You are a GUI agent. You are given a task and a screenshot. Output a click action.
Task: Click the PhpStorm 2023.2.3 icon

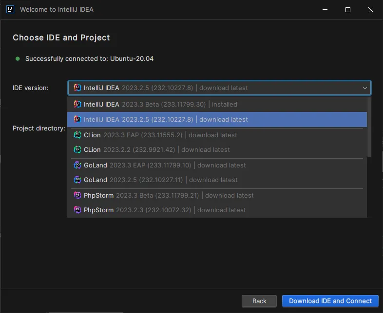pos(77,210)
